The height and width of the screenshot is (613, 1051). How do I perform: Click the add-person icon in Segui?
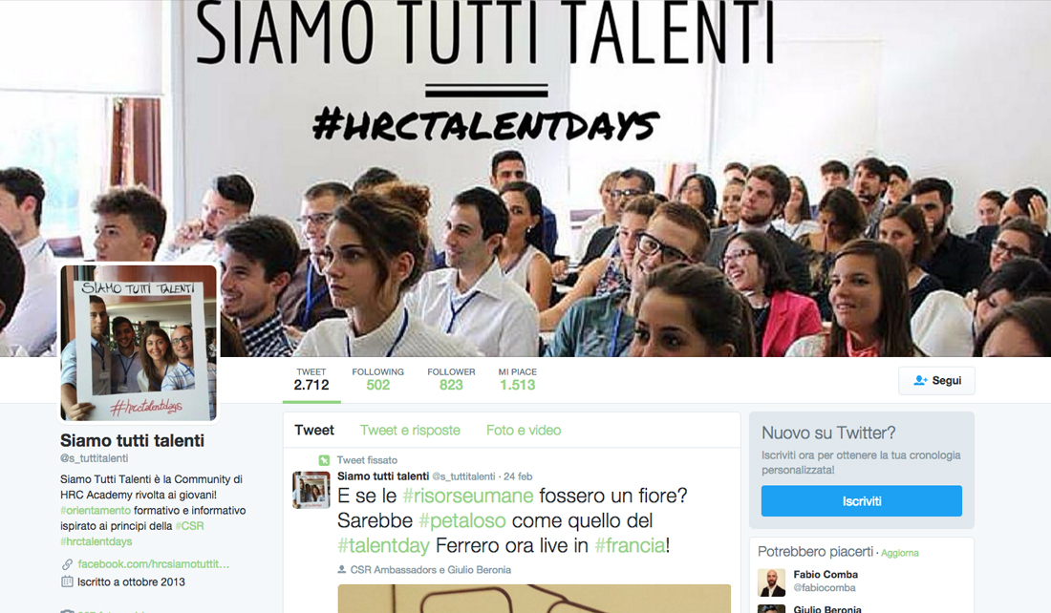click(920, 381)
